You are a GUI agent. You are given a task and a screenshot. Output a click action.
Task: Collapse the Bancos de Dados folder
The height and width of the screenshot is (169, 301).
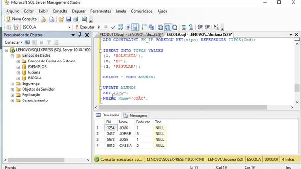tap(12, 56)
